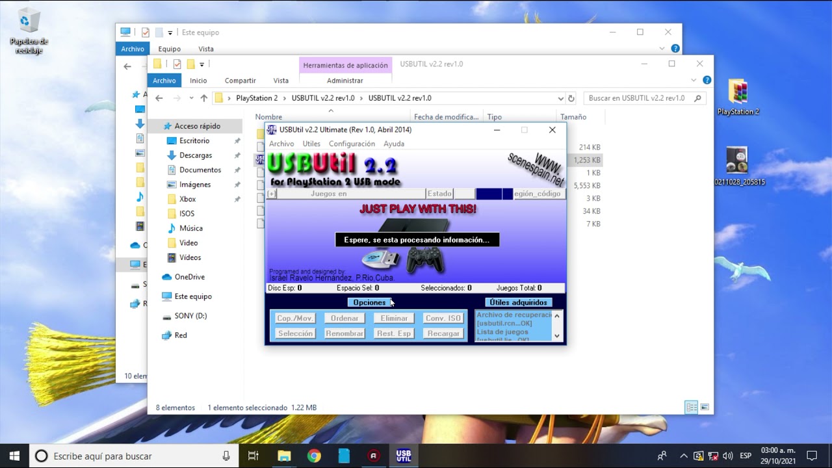Select the PlayStation 2 archive desktop icon

click(738, 97)
